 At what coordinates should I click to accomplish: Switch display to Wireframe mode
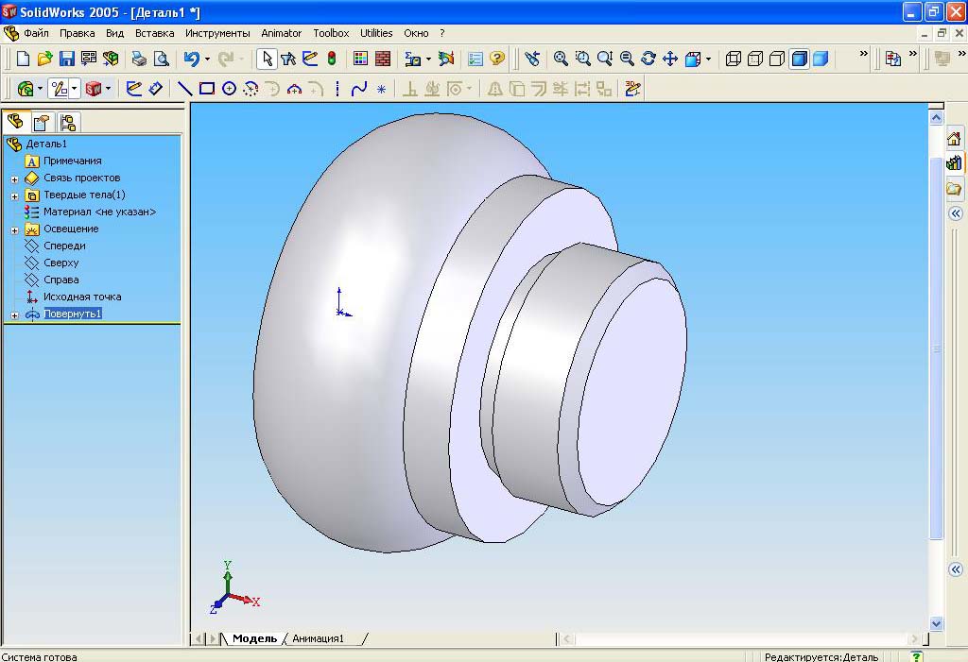(x=734, y=59)
